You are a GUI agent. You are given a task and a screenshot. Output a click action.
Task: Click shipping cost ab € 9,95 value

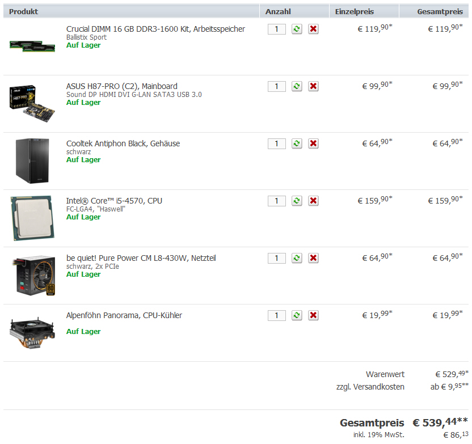click(x=449, y=386)
